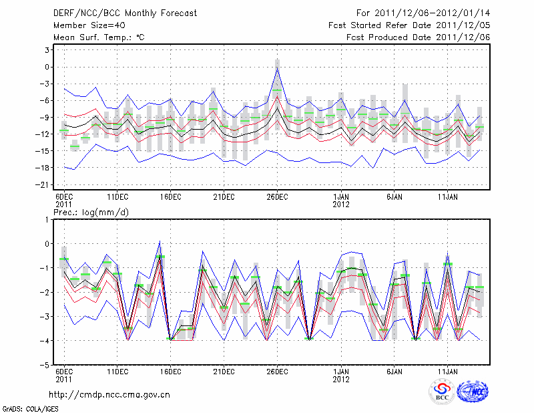The image size is (534, 413).
Task: Click the temperature peak spike at 26DEC
Action: [277, 68]
